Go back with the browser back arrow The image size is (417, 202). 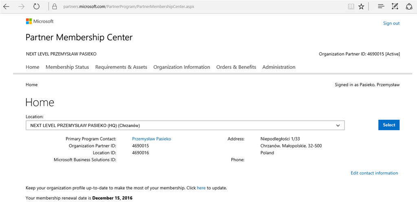point(7,7)
